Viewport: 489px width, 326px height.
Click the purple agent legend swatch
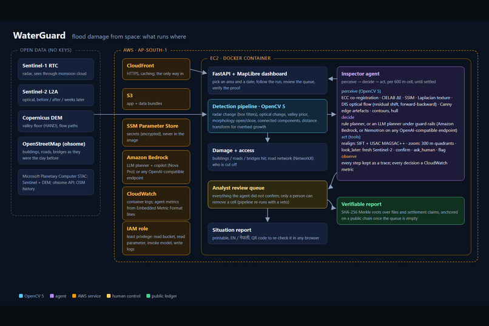(52, 296)
